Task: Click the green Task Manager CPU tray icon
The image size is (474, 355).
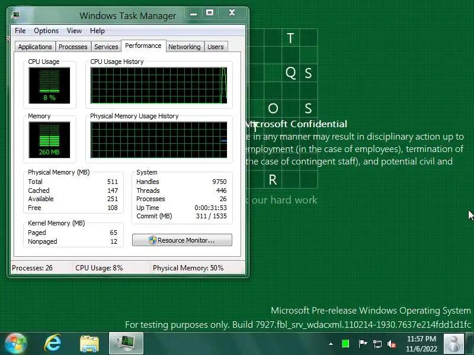Action: (345, 344)
